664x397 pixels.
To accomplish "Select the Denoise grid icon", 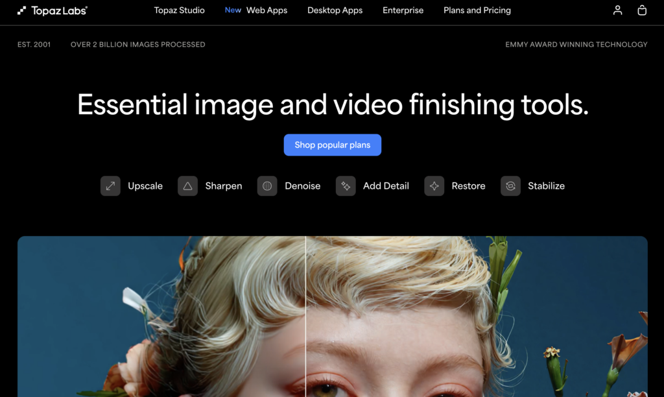I will click(x=267, y=186).
